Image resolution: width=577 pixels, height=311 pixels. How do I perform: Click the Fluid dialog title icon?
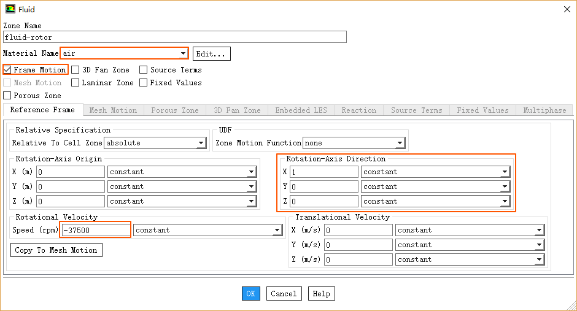10,9
